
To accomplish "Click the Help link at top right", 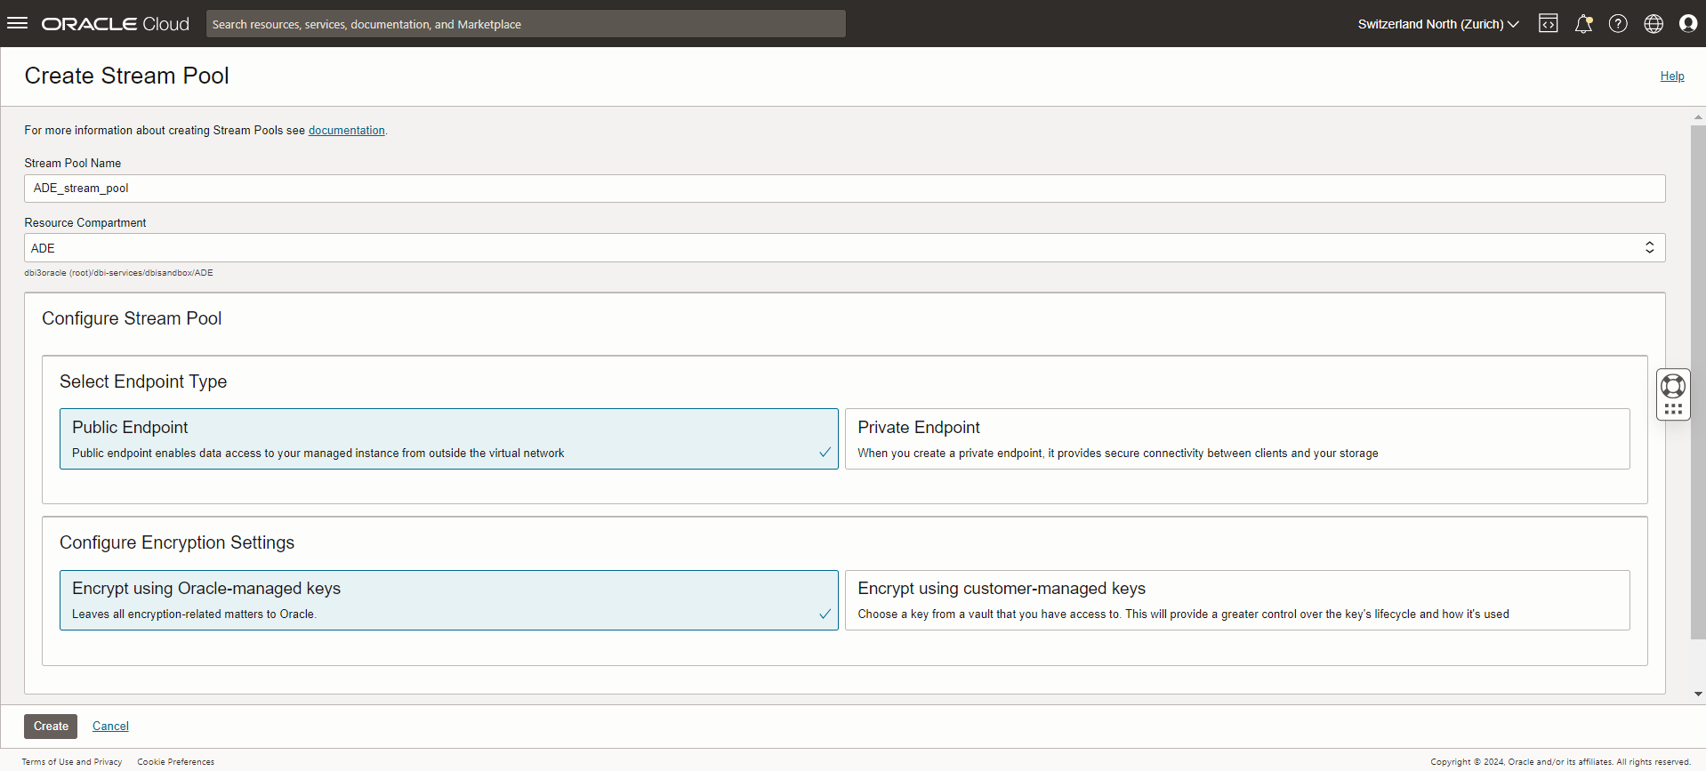I will pyautogui.click(x=1671, y=76).
